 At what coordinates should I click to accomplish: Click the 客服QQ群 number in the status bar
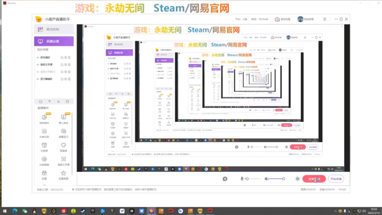coord(56,189)
